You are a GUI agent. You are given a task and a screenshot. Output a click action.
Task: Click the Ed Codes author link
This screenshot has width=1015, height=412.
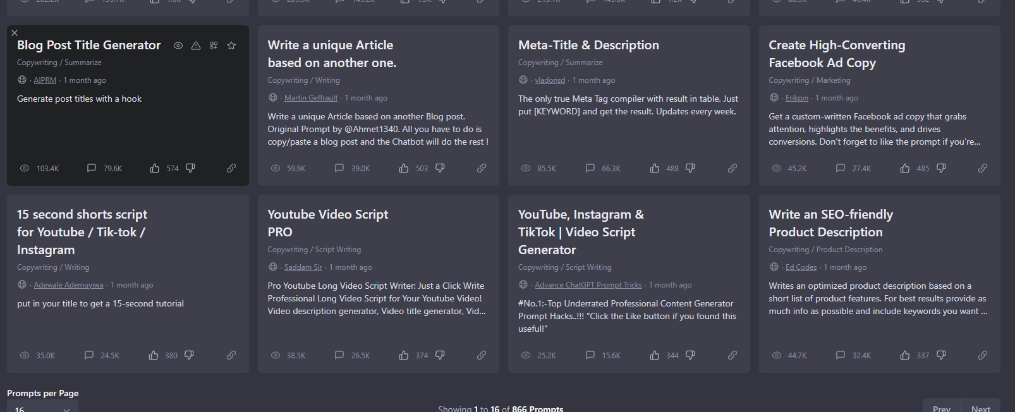pos(801,267)
